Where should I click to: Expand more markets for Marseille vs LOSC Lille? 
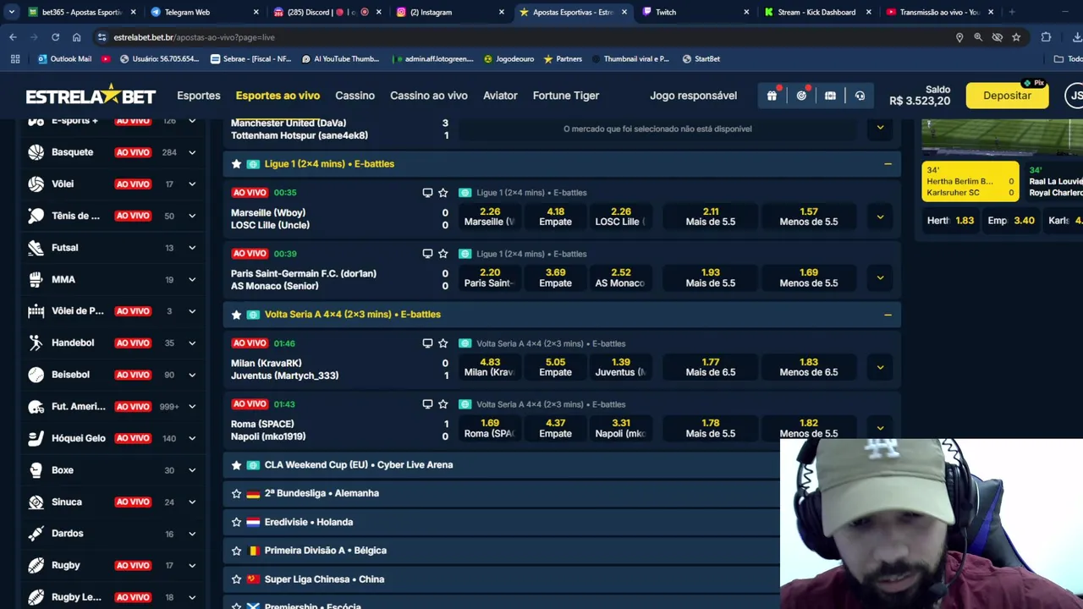tap(880, 217)
